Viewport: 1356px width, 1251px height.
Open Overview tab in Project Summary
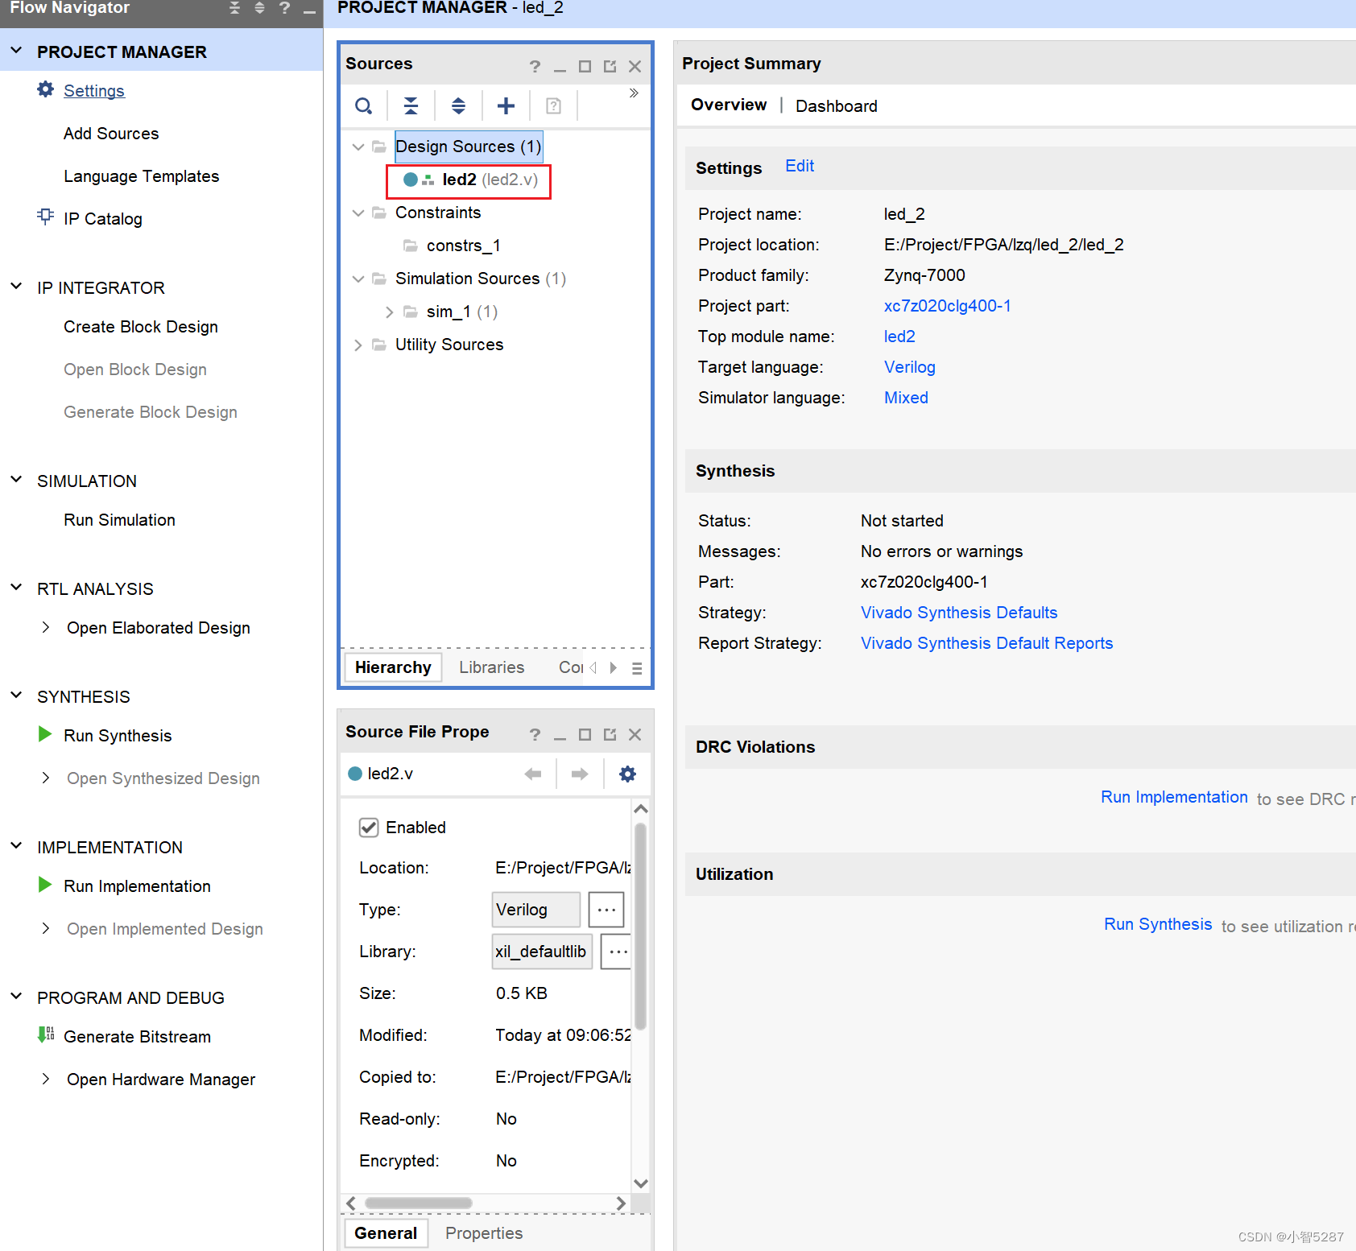click(x=729, y=105)
